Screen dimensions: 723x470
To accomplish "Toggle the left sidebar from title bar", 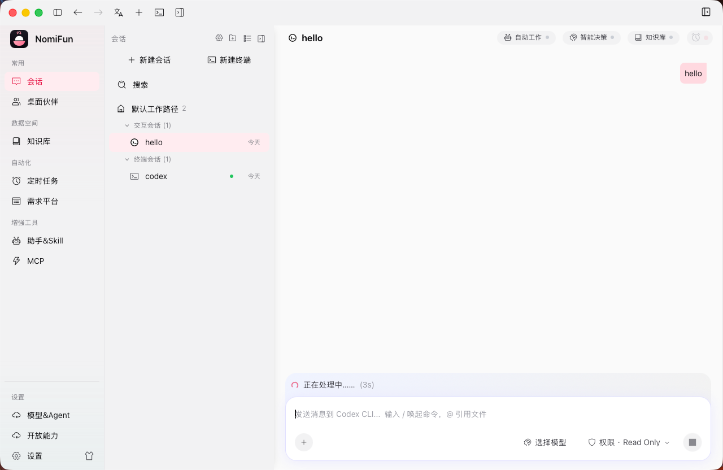I will 58,12.
